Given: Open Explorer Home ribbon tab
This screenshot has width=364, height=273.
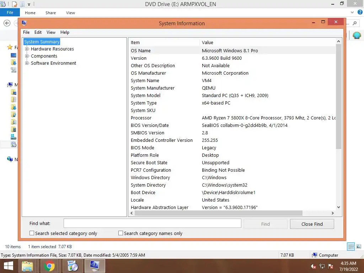Looking at the screenshot, I should [30, 13].
